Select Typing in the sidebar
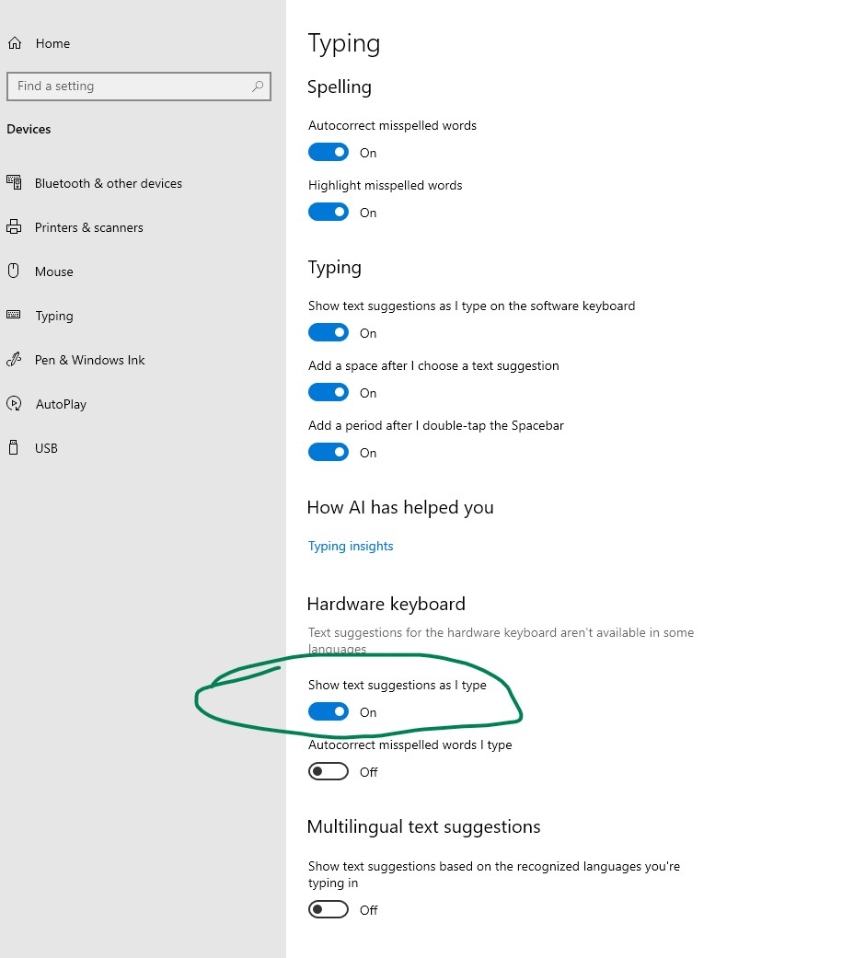 (53, 316)
